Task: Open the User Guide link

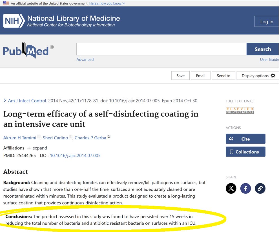Action: pyautogui.click(x=269, y=60)
